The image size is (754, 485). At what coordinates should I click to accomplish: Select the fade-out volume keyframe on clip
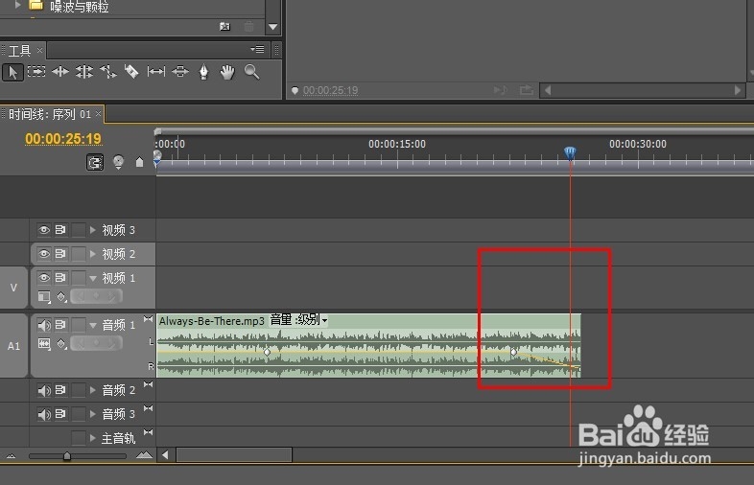513,353
